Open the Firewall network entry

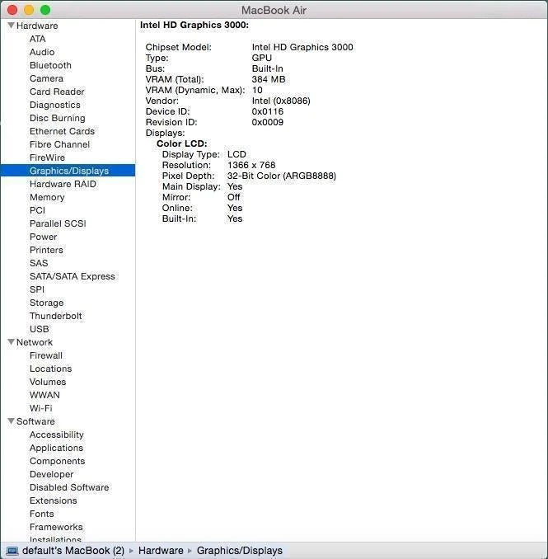click(x=45, y=355)
